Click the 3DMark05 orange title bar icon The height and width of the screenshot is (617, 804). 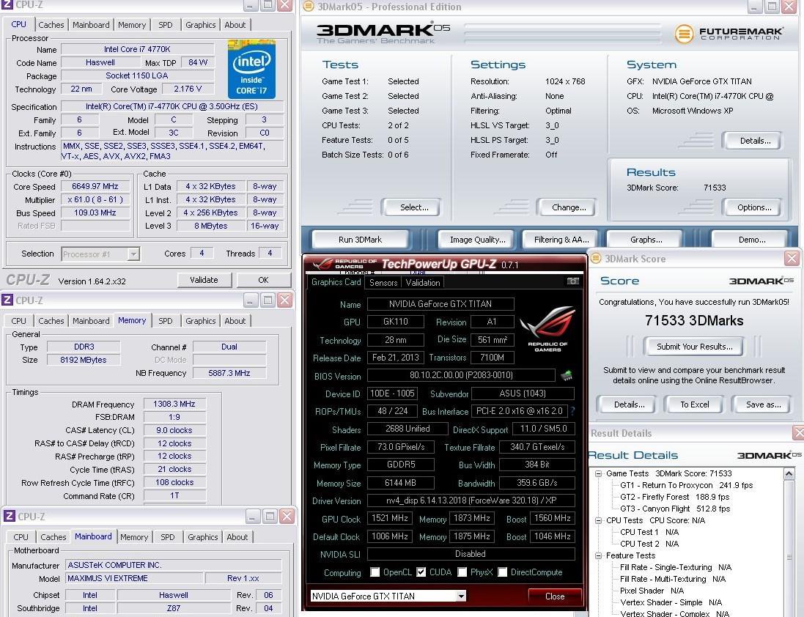click(308, 7)
